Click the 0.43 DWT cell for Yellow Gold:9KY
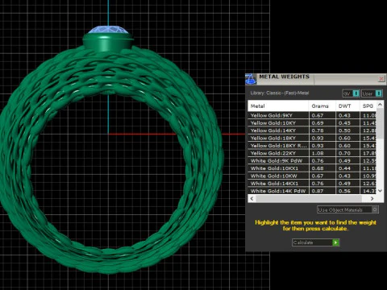This screenshot has width=387, height=290. [x=347, y=115]
